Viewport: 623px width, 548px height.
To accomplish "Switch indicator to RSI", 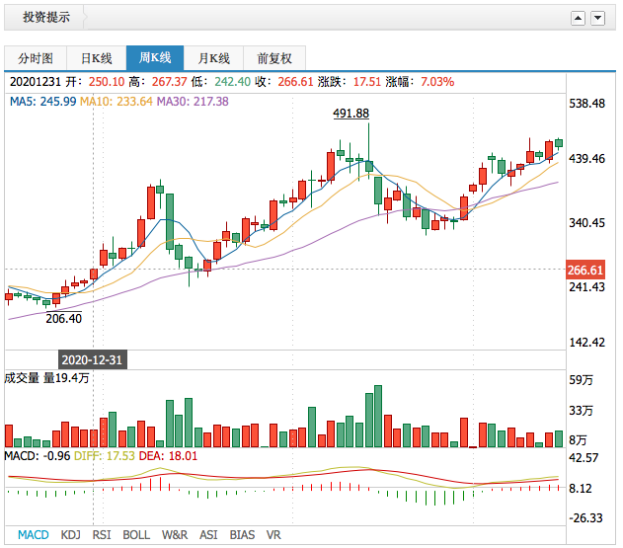I will point(102,535).
